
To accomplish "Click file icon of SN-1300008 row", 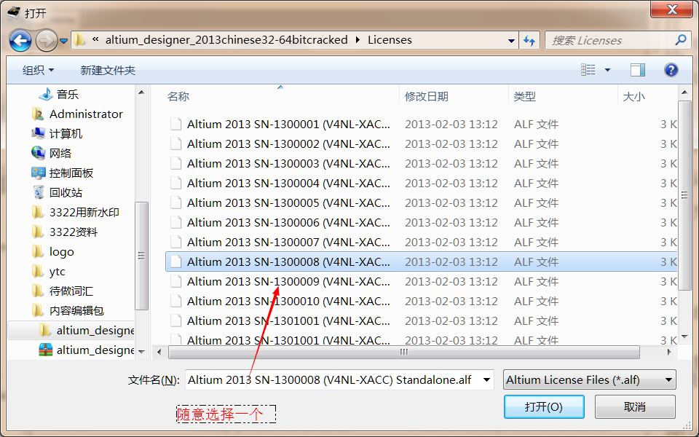I will (176, 261).
